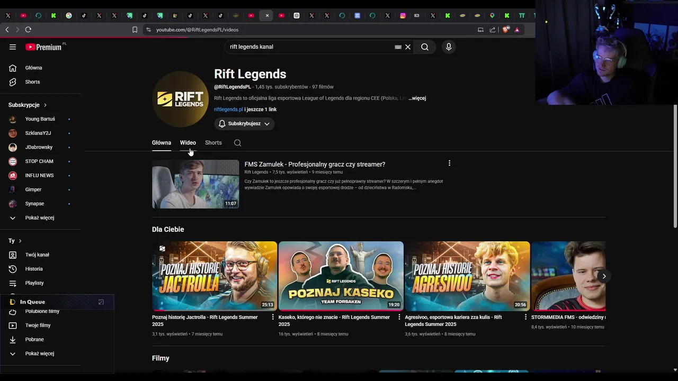The height and width of the screenshot is (381, 678).
Task: Click the page vertical scrollbar
Action: click(675, 167)
